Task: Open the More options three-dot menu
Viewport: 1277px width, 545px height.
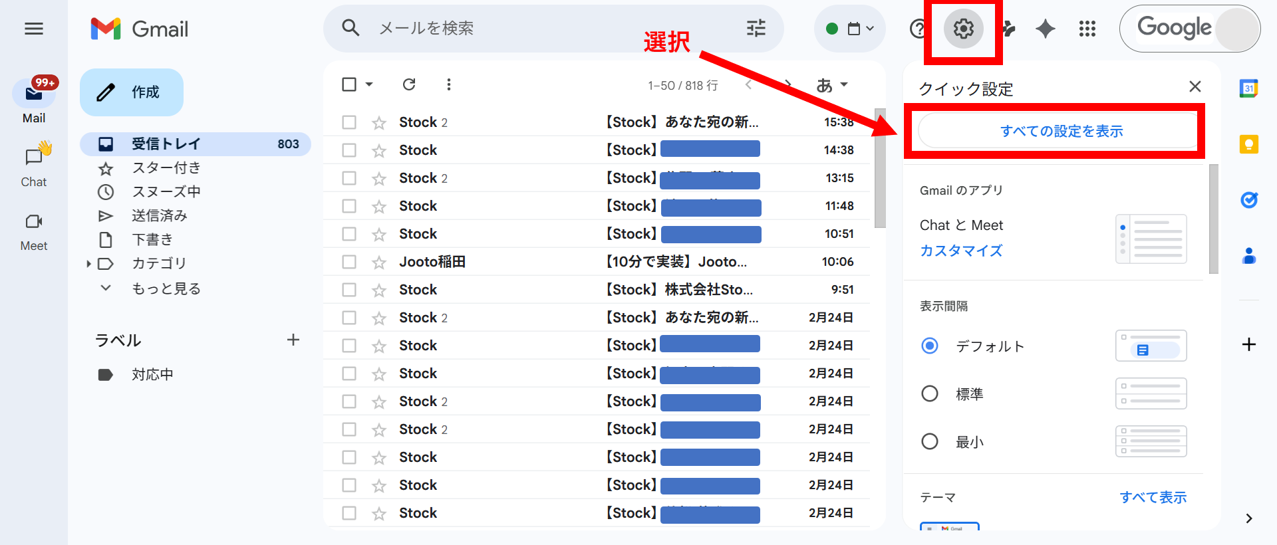Action: tap(449, 84)
